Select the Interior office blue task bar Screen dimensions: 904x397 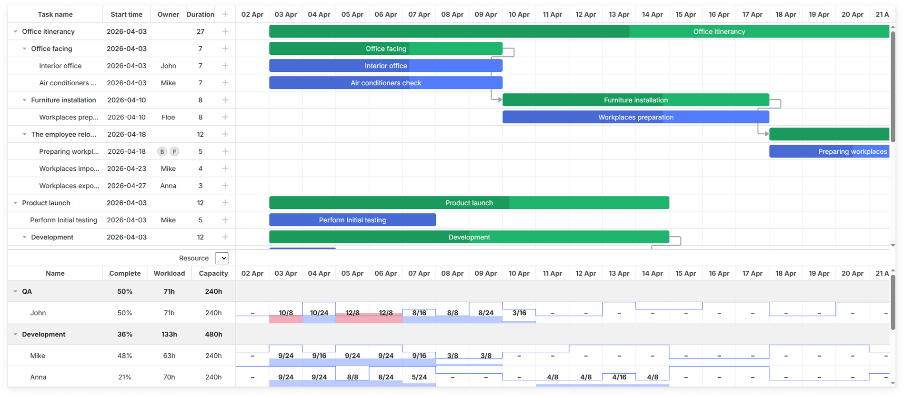pos(386,66)
